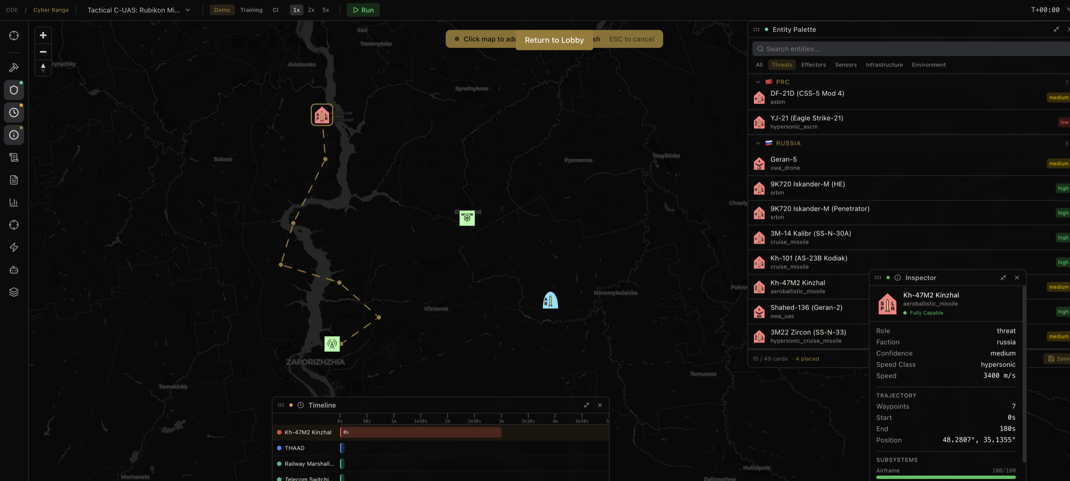Select the THAAD timeline row
Image resolution: width=1070 pixels, height=481 pixels.
tap(440, 448)
